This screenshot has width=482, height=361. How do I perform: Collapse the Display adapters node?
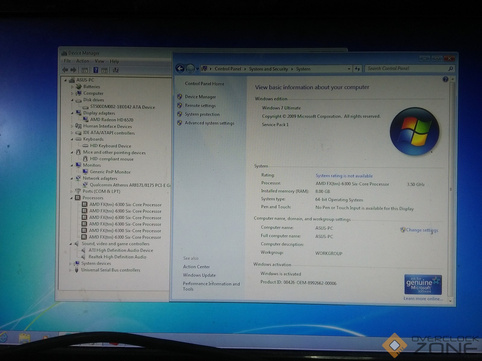click(x=72, y=113)
